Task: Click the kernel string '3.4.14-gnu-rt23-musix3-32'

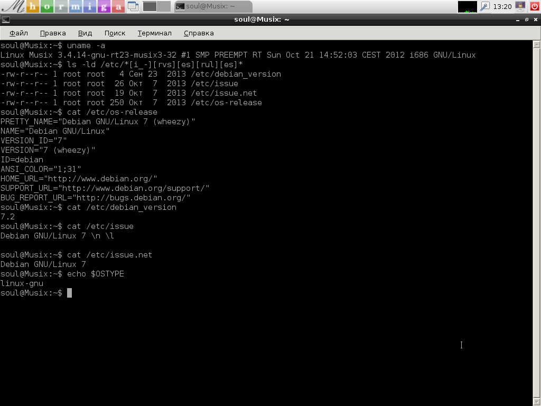Action: coord(117,55)
